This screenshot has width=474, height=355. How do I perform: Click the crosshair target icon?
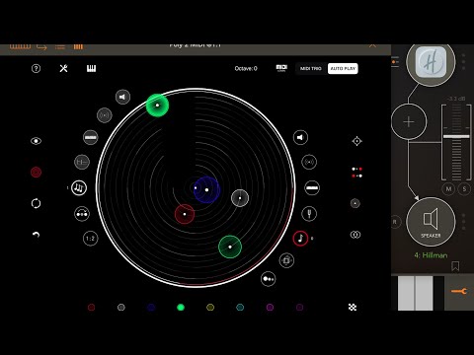click(x=356, y=141)
